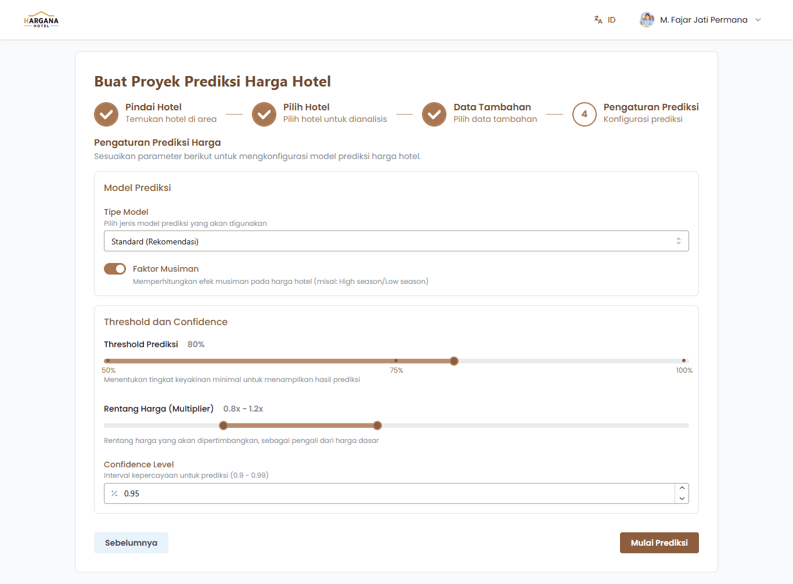Increase Confidence Level with up arrow
This screenshot has width=793, height=584.
pyautogui.click(x=682, y=488)
